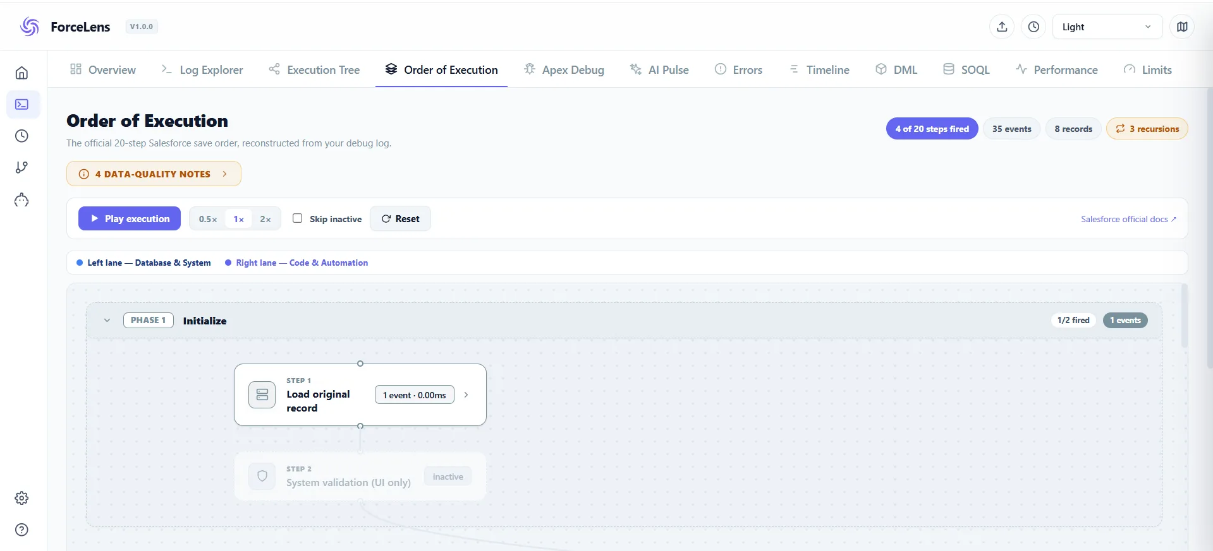The height and width of the screenshot is (551, 1213).
Task: Open the Order of Execution tab
Action: (x=442, y=69)
